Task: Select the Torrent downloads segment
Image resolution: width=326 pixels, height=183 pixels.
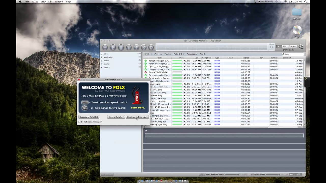Action: click(x=292, y=47)
